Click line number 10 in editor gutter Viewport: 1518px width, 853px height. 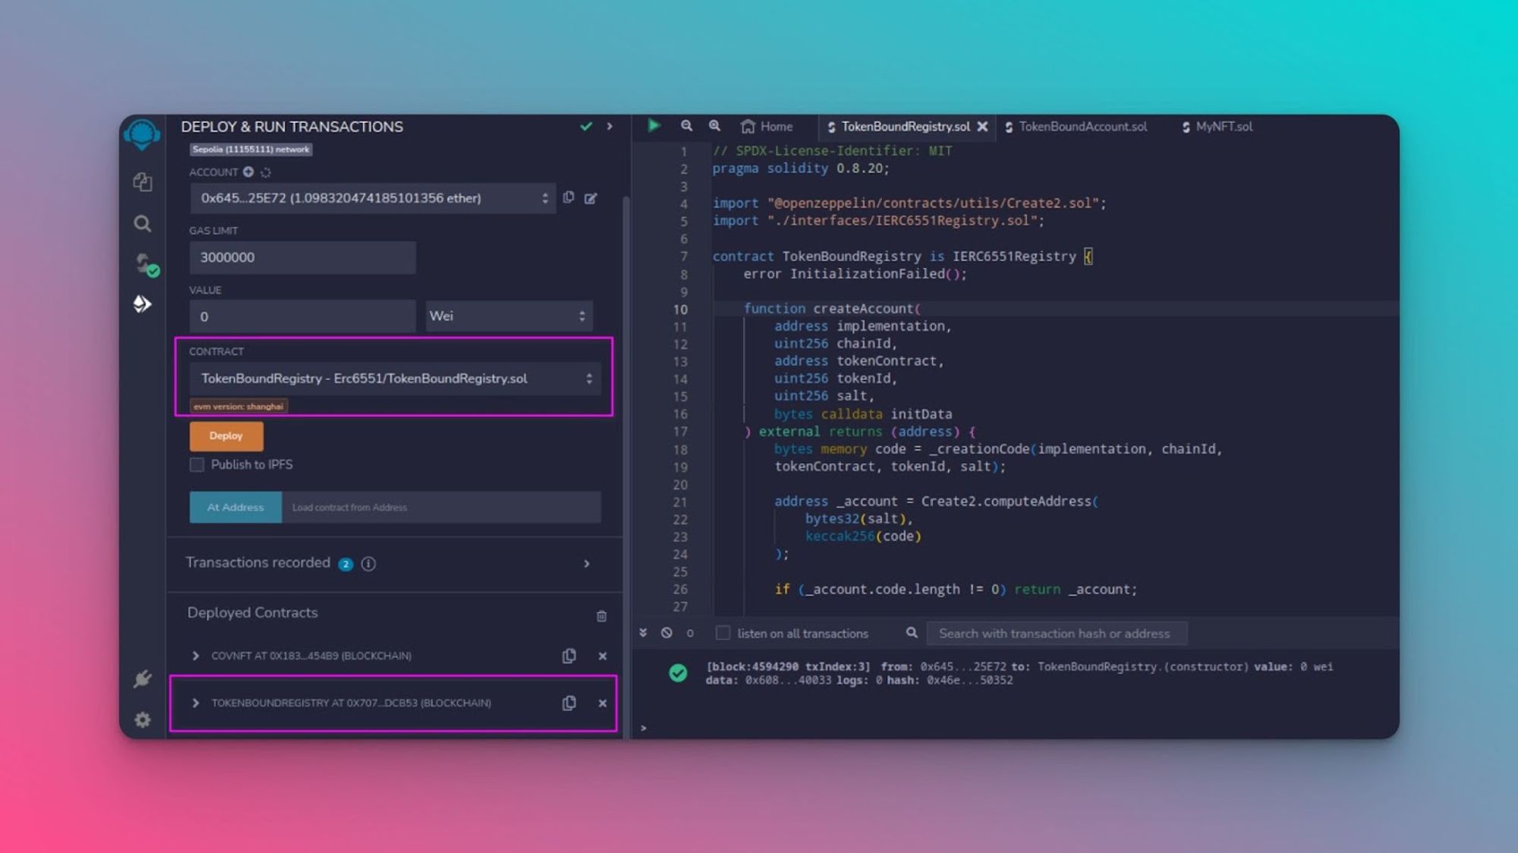point(680,309)
